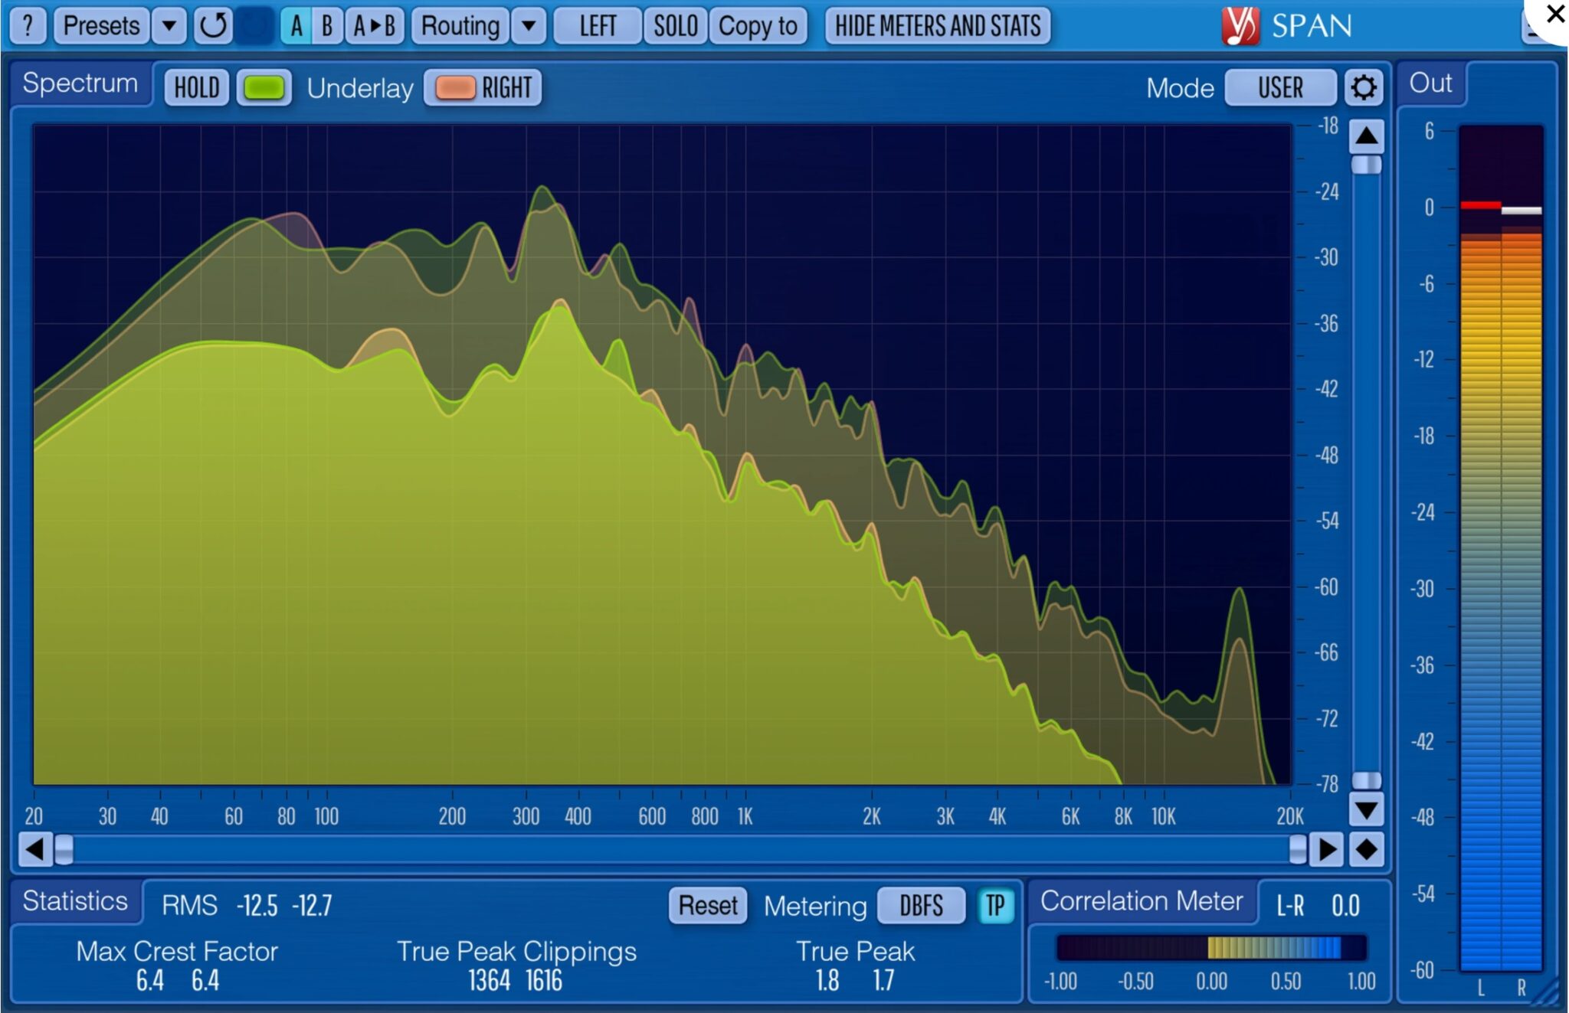Screen dimensions: 1569x1013
Task: Enable HOLD on the spectrum display
Action: point(196,87)
